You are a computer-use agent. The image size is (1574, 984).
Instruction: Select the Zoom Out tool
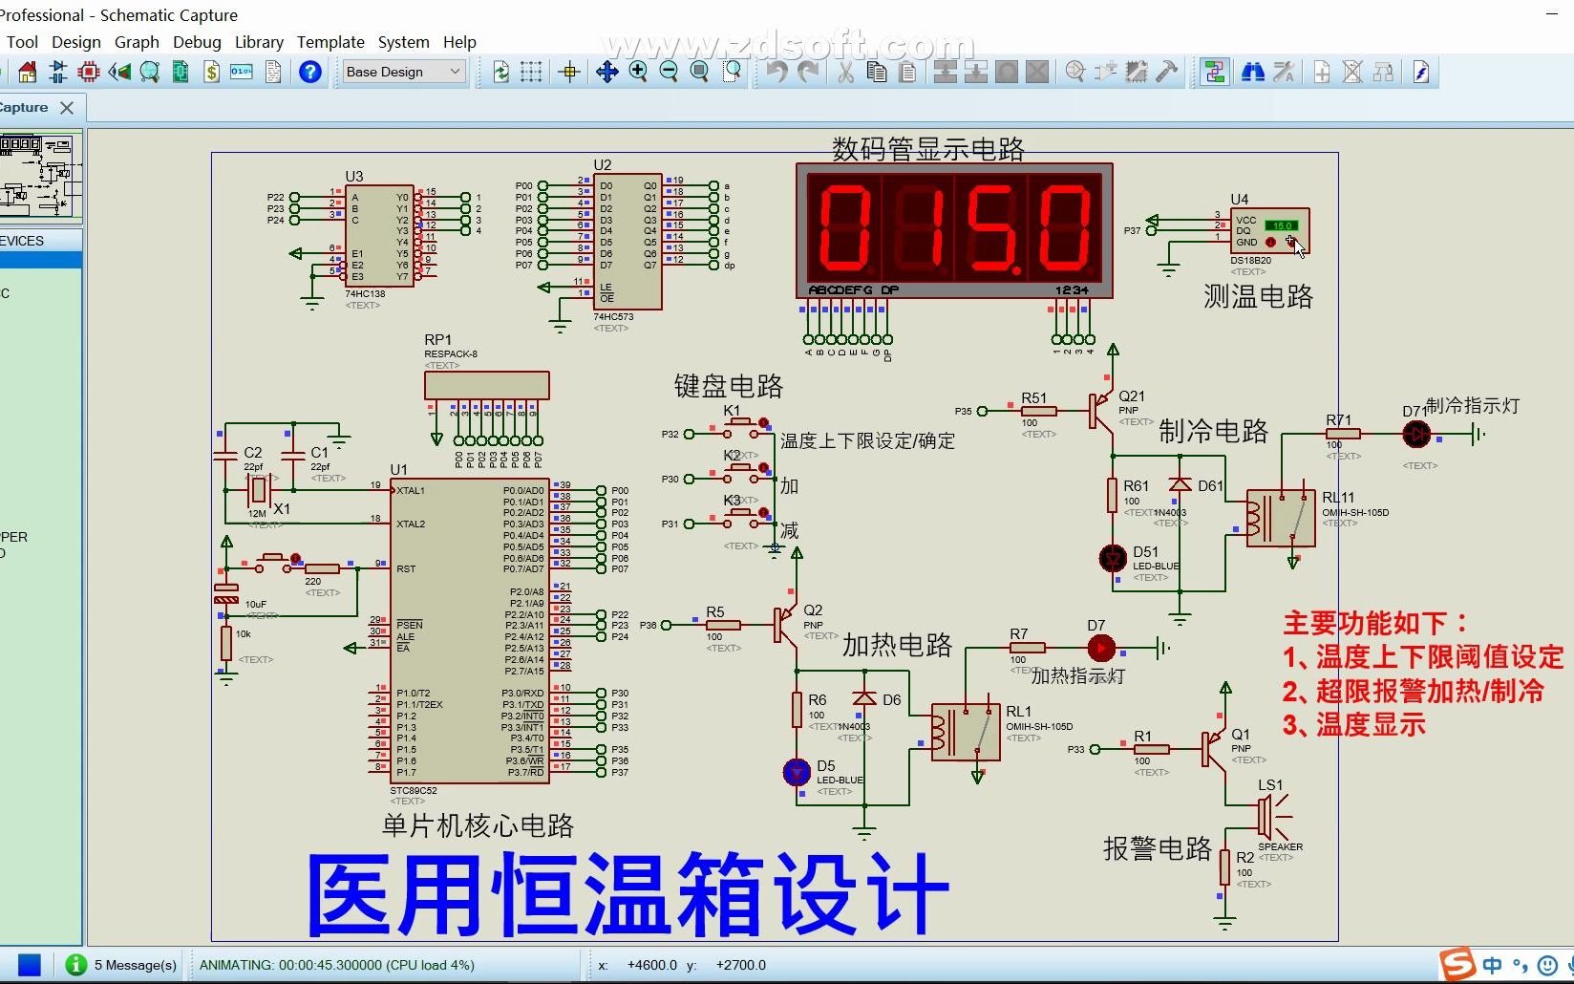670,72
